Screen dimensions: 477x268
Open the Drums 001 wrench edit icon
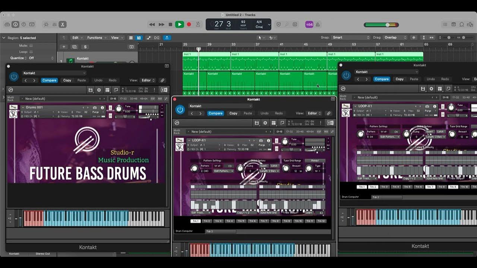(13, 108)
